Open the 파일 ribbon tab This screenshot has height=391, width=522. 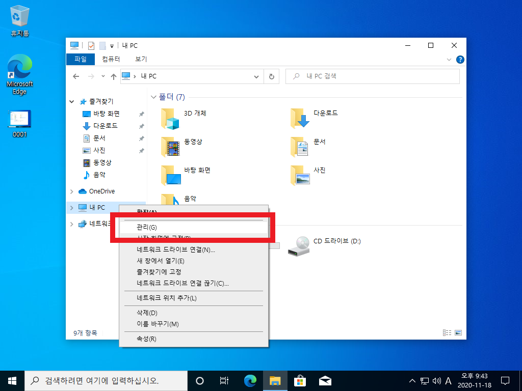point(81,59)
